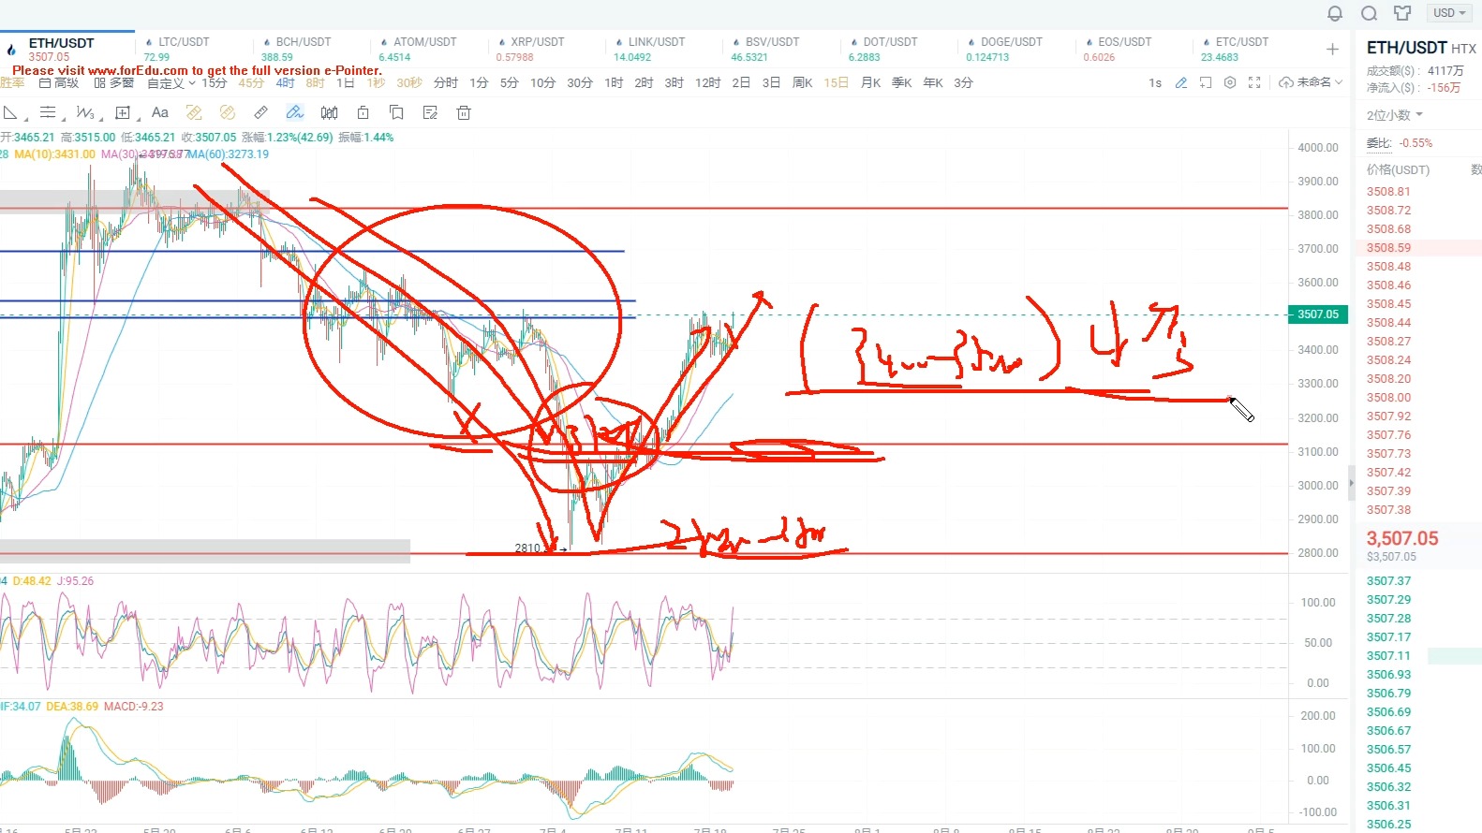1482x833 pixels.
Task: Select the active ETH/USDT tab
Action: (61, 43)
